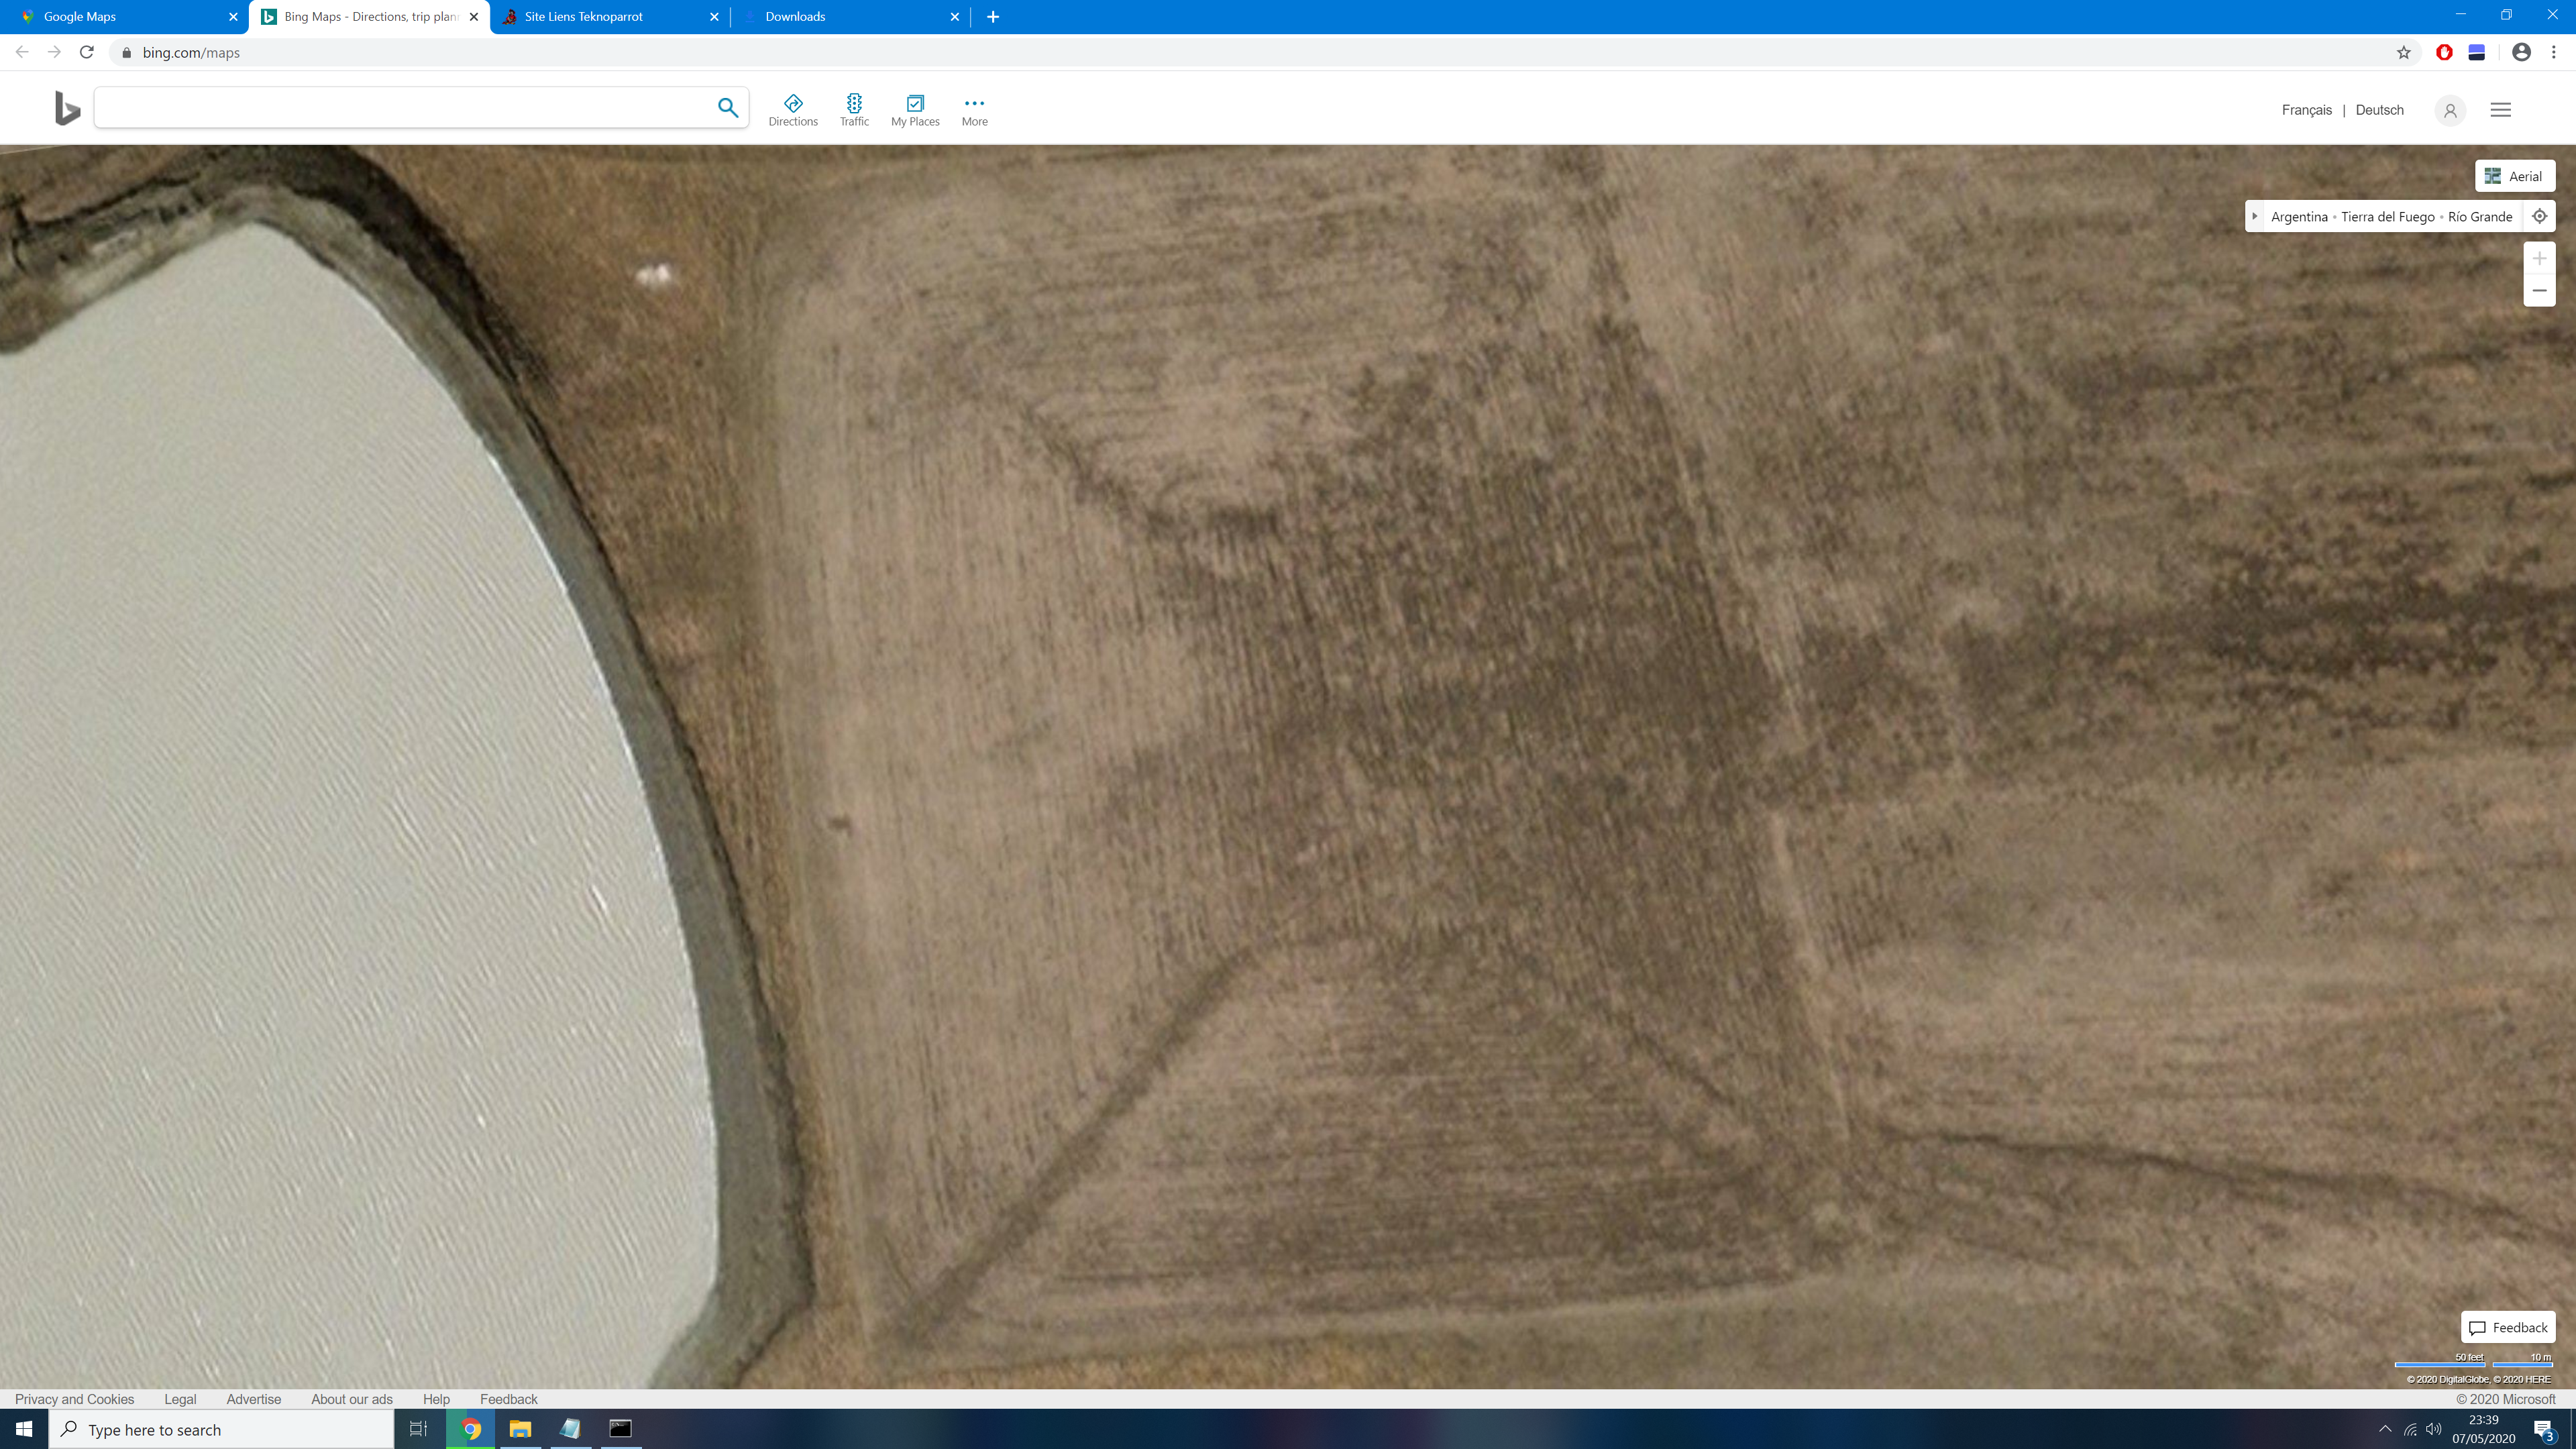The image size is (2576, 1449).
Task: Switch language to Français
Action: pos(2306,110)
